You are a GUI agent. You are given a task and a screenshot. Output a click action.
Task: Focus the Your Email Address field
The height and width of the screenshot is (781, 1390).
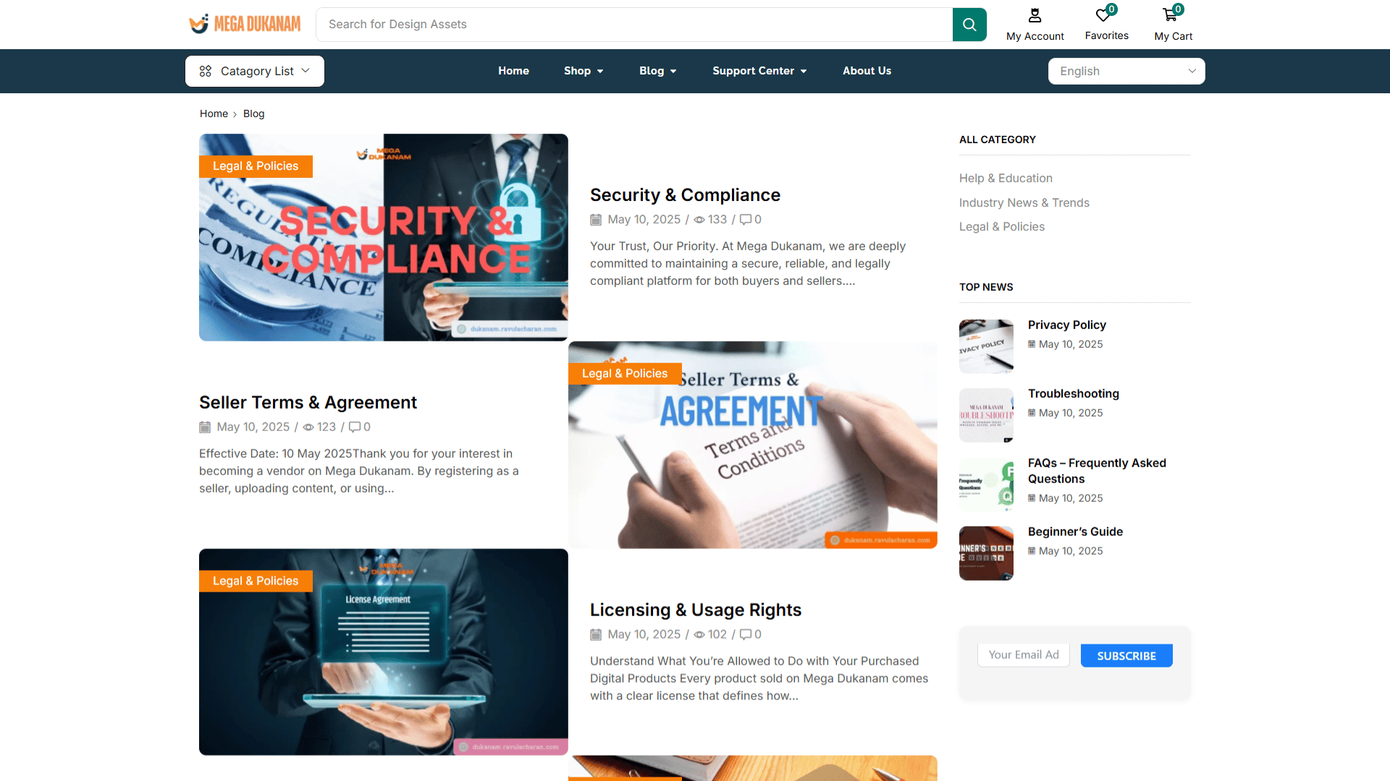click(x=1024, y=655)
